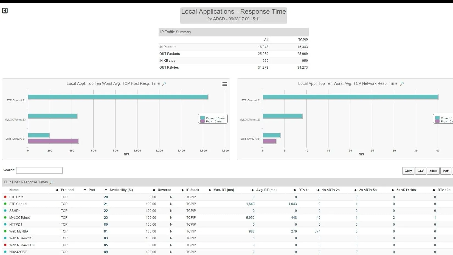This screenshot has width=453, height=255.
Task: Export the table using the PDF button
Action: pyautogui.click(x=446, y=171)
